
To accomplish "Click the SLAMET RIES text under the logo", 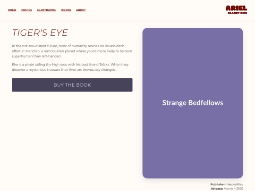I will 238,13.
